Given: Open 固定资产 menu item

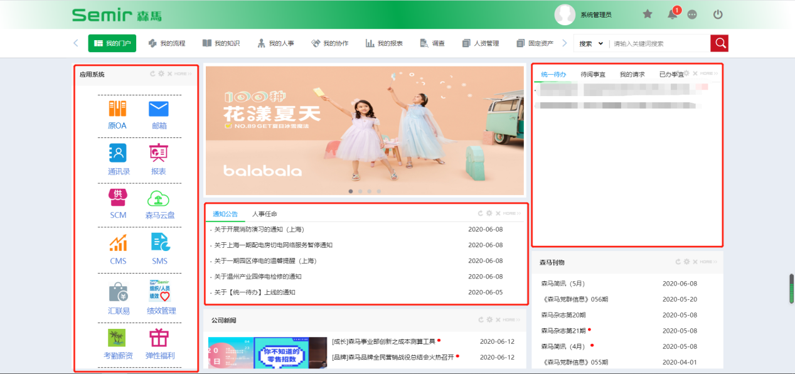Looking at the screenshot, I should click(535, 43).
